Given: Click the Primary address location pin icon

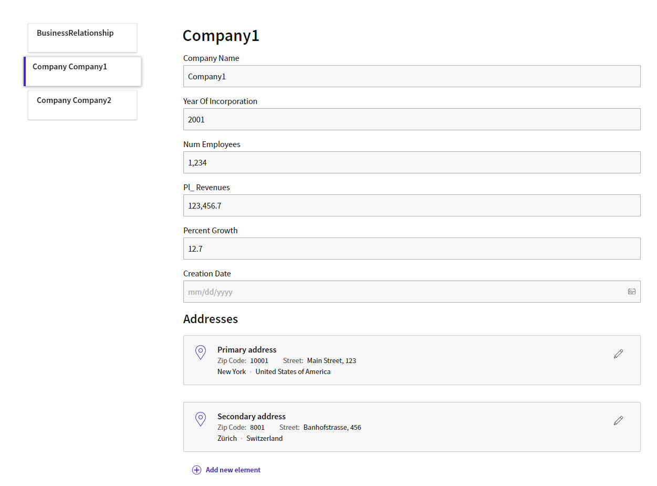Looking at the screenshot, I should click(x=200, y=352).
